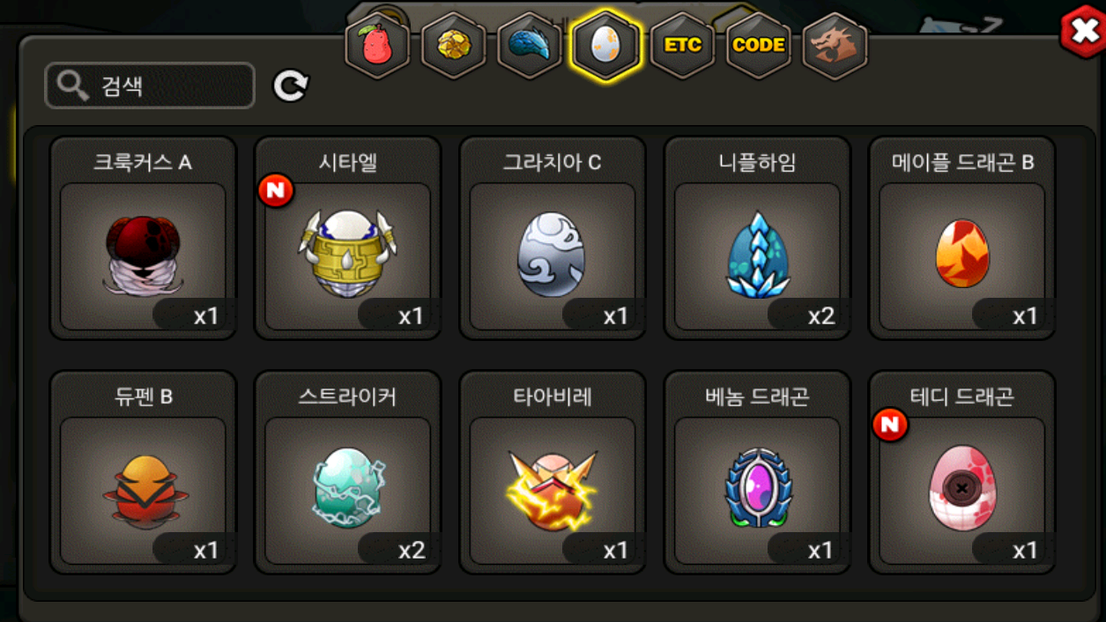This screenshot has width=1106, height=622.
Task: Select the 니플하임 ice egg
Action: 757,238
